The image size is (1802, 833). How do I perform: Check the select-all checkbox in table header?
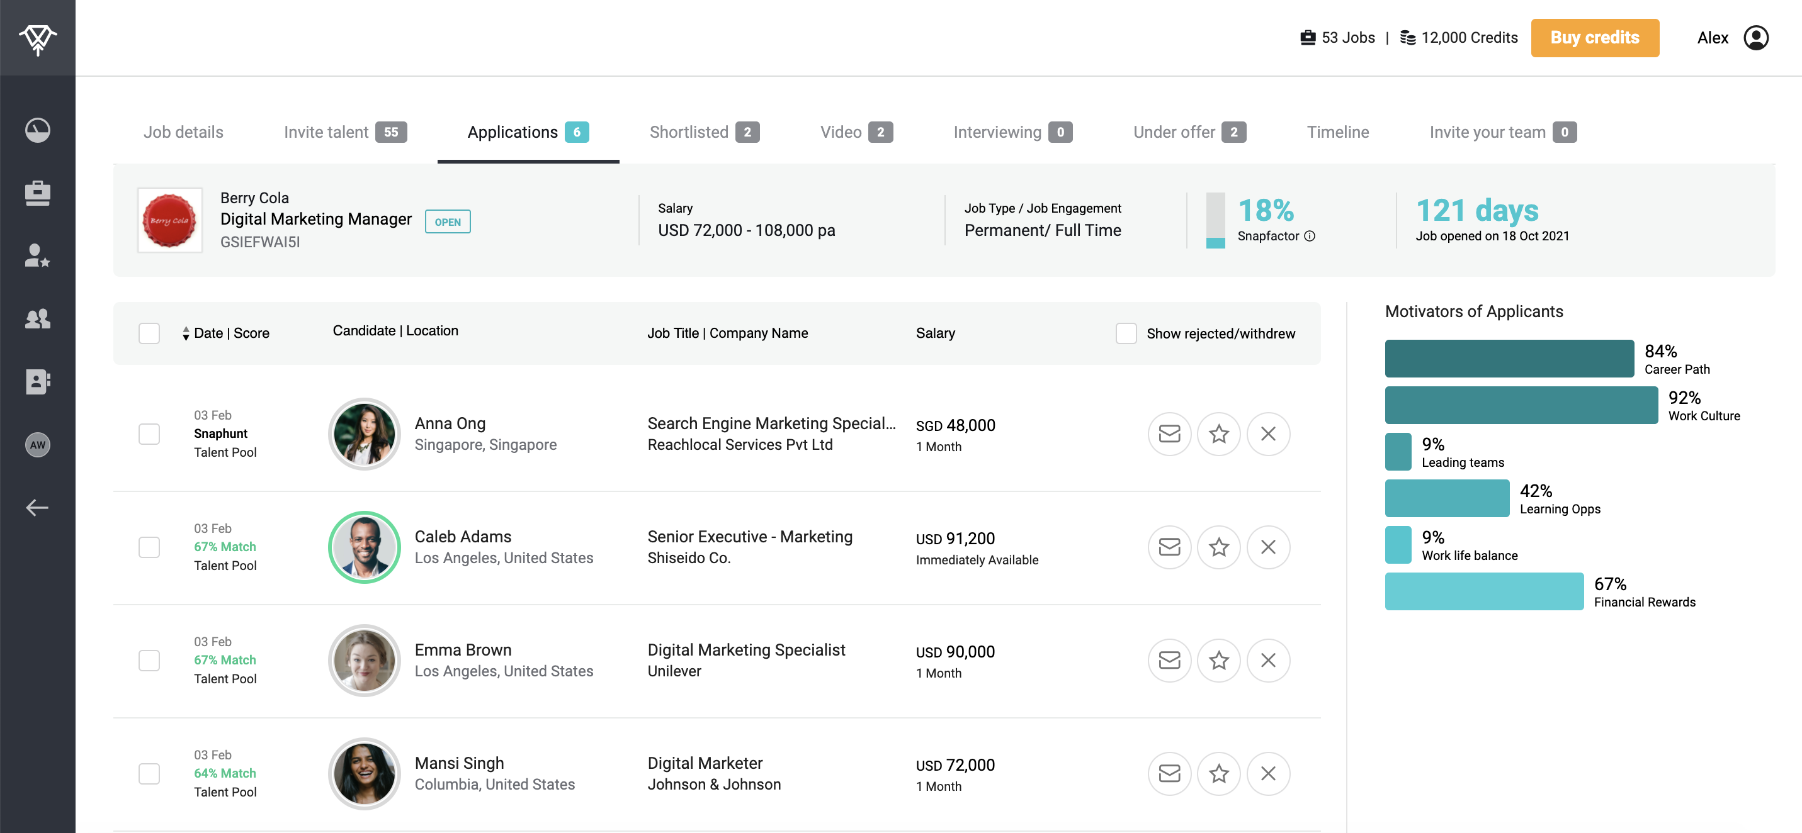pos(149,333)
